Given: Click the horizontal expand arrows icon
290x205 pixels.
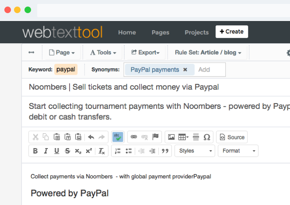Looking at the screenshot, I should pyautogui.click(x=31, y=52).
